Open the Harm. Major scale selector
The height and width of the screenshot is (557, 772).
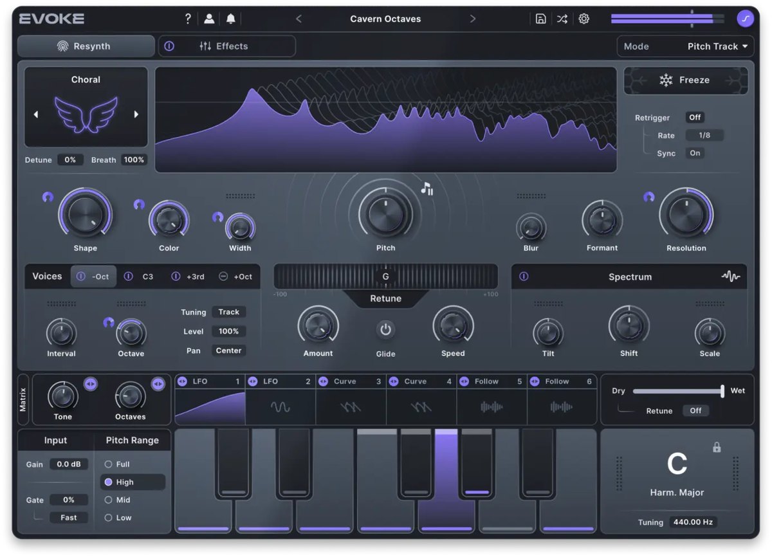(677, 493)
